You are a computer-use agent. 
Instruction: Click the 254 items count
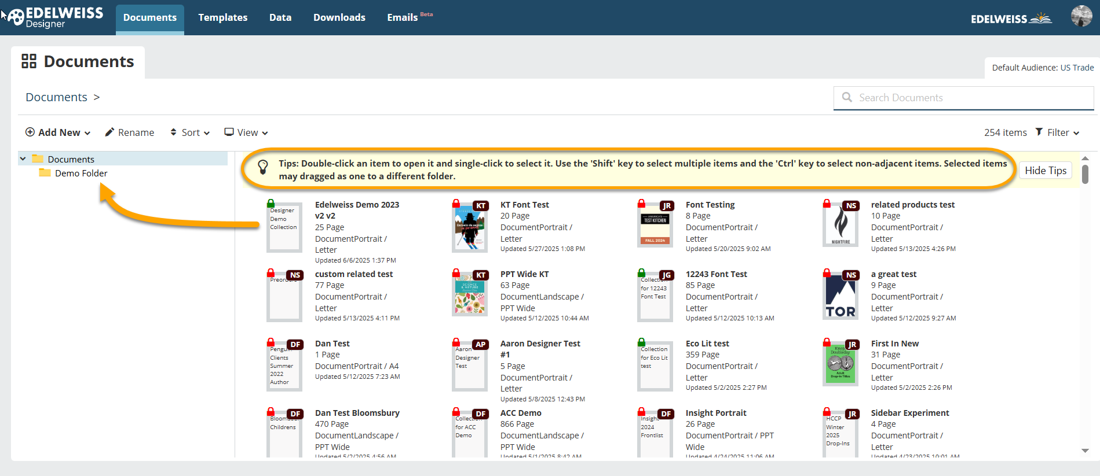point(1005,132)
